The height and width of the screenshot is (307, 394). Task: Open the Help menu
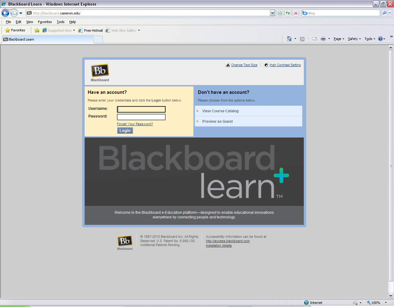[x=73, y=22]
